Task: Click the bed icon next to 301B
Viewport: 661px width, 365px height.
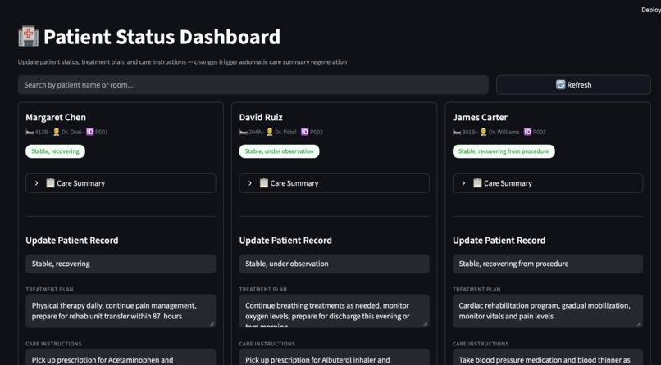Action: pos(457,132)
